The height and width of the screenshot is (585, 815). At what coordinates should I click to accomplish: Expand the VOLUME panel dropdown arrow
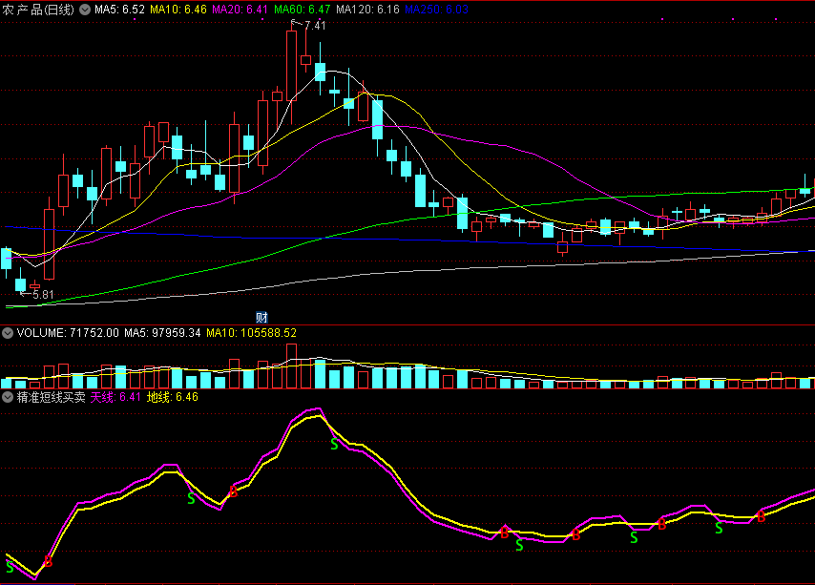pos(8,332)
